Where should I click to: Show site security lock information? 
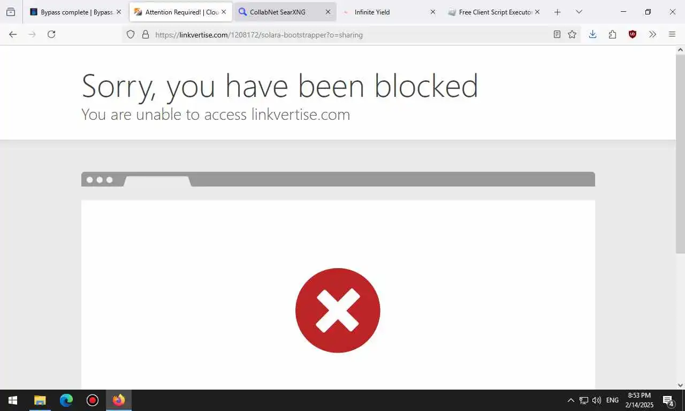pyautogui.click(x=145, y=34)
